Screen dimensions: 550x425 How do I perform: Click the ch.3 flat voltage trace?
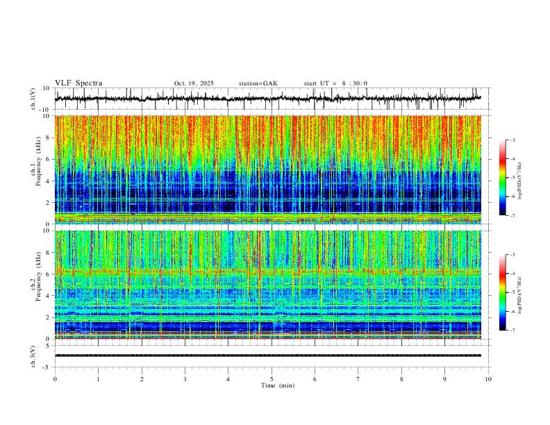click(268, 356)
